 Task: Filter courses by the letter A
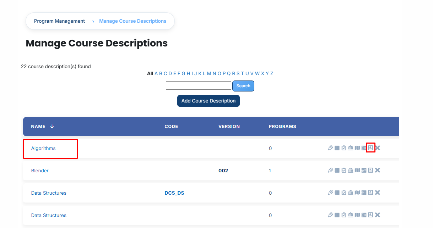[x=156, y=73]
